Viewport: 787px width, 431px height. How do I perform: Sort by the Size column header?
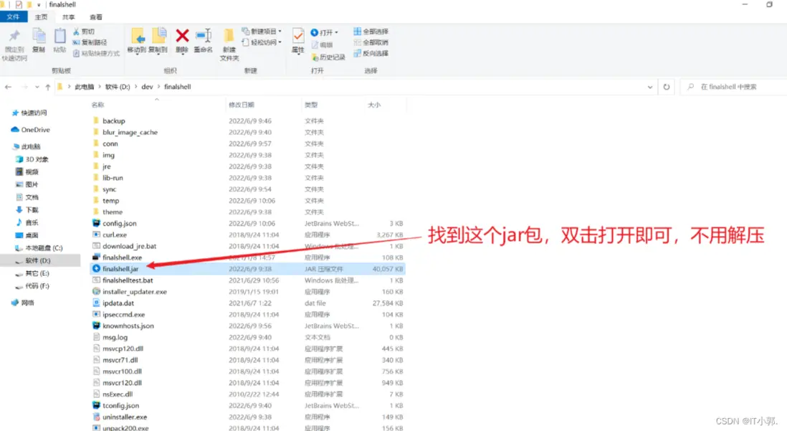[374, 105]
